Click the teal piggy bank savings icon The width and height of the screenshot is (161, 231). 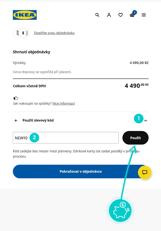coord(120,210)
